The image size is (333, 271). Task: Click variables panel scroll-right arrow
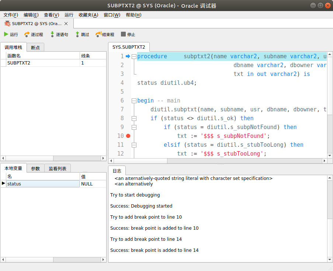click(103, 260)
